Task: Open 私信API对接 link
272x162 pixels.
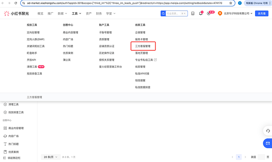Action: [x=142, y=74]
